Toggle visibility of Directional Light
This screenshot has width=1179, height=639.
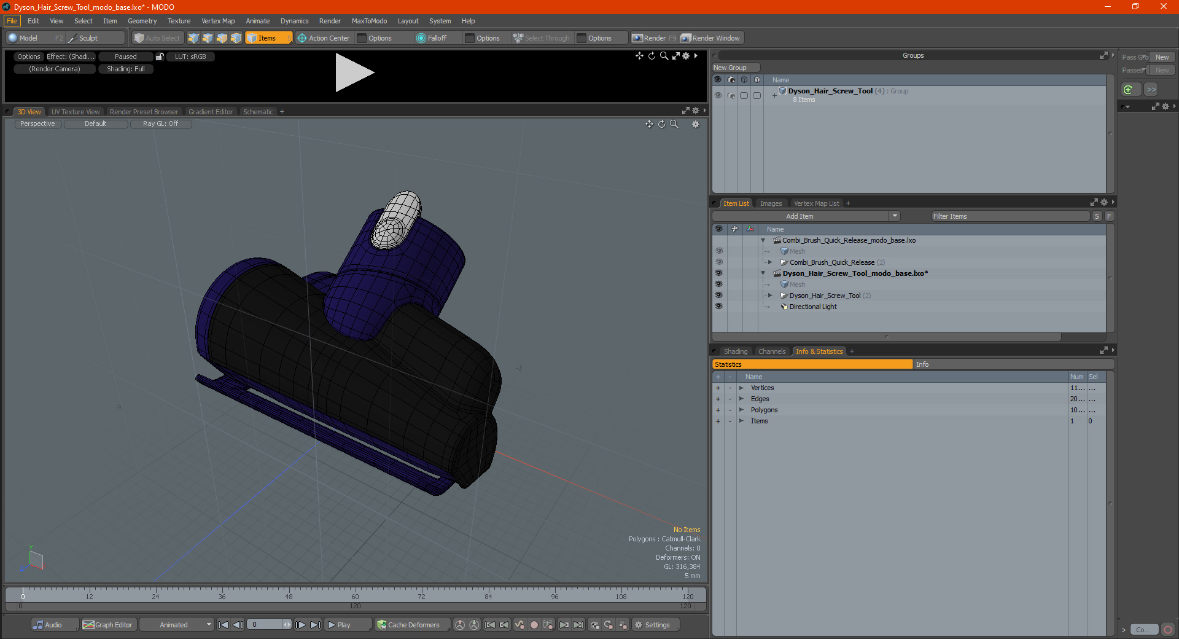[718, 307]
